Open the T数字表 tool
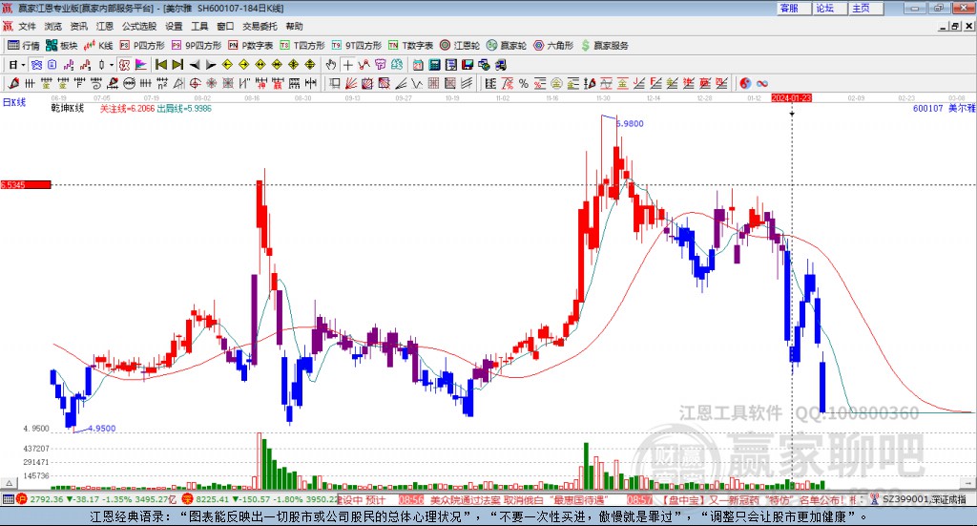 click(410, 46)
